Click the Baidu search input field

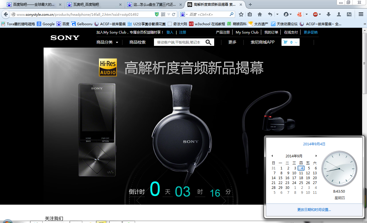pos(209,14)
